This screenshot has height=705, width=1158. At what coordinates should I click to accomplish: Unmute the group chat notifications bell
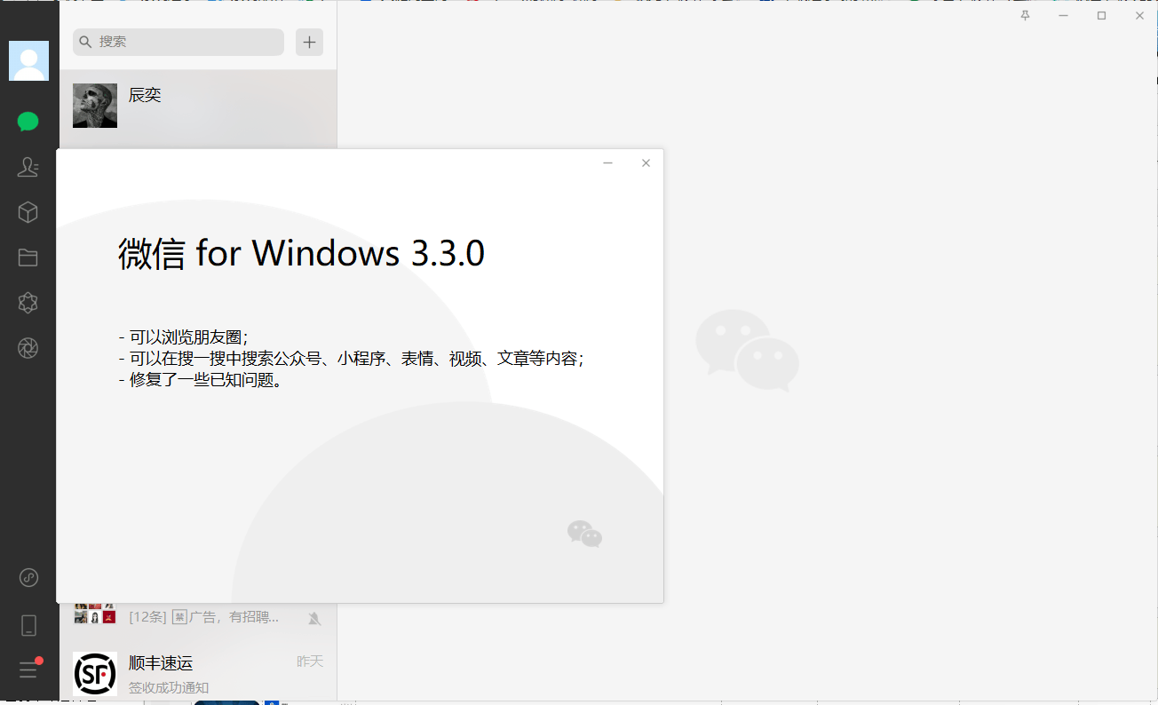tap(314, 617)
